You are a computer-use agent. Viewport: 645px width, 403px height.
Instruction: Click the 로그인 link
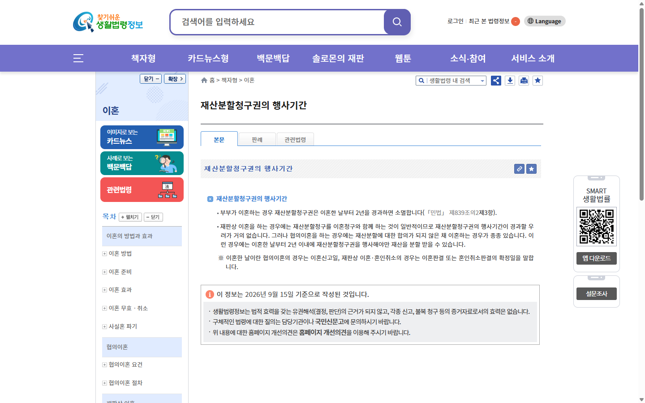(x=456, y=21)
